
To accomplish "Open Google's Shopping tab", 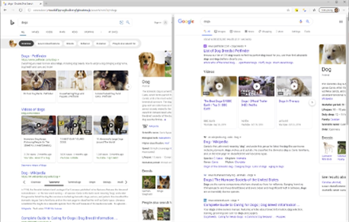I will point(265,31).
